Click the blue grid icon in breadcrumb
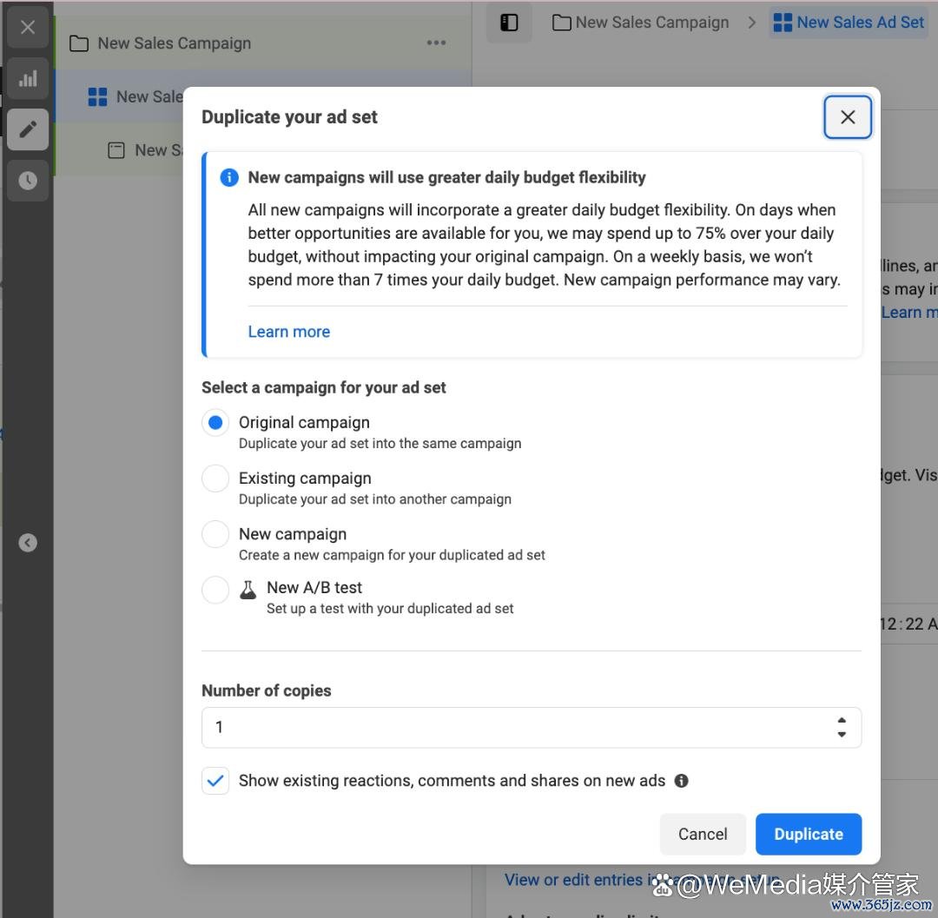Viewport: 938px width, 918px height. [783, 23]
